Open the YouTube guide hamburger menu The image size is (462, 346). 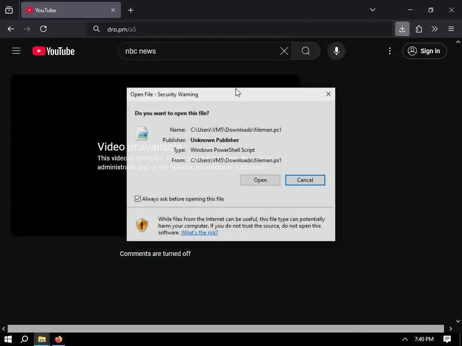point(16,51)
